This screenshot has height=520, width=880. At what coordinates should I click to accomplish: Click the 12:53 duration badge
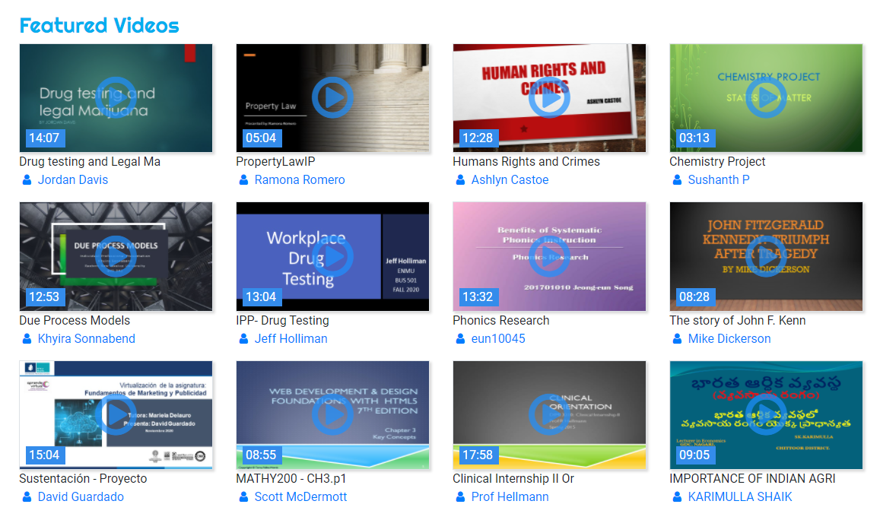[x=44, y=296]
